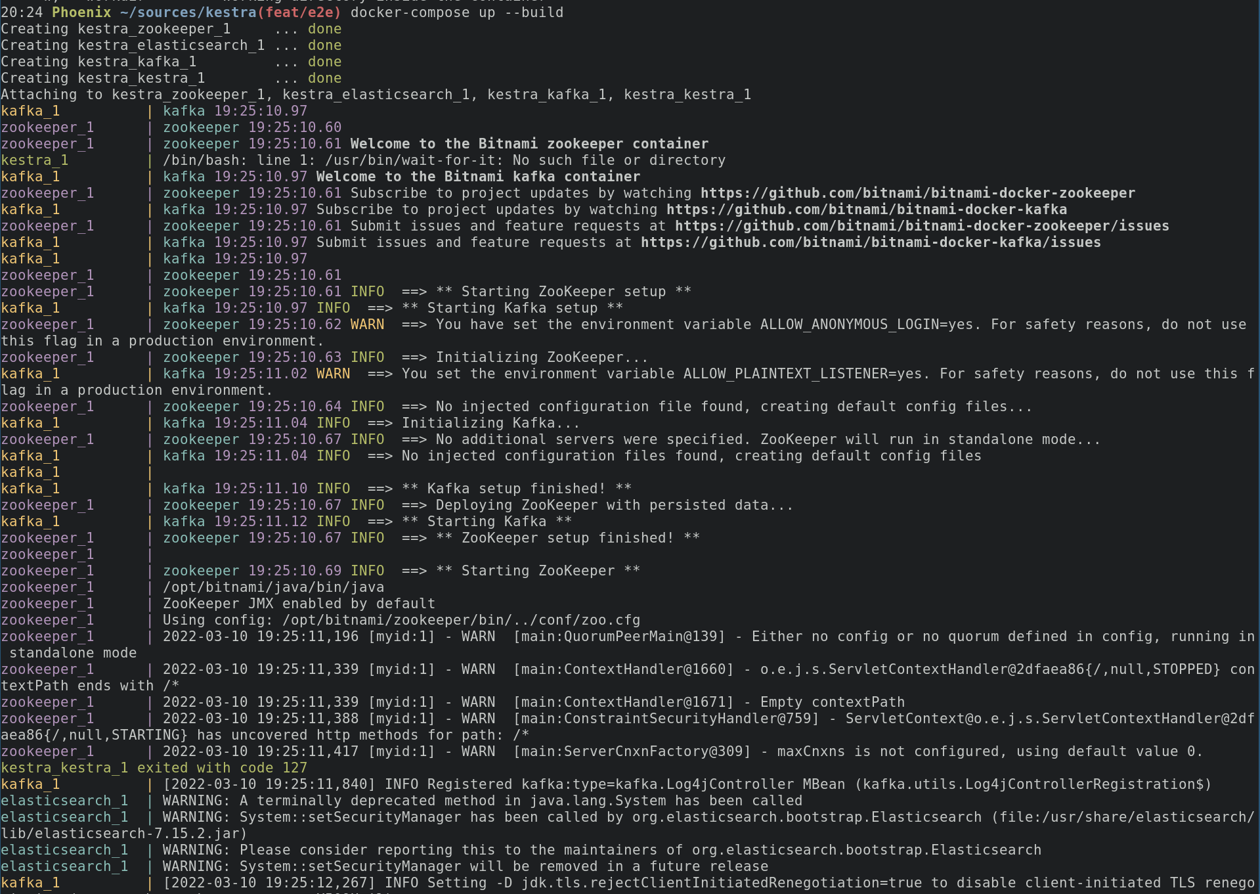Click the '/opt/bitnami/zookeeper/bin/../conf/zoo.cfg' config path
The image size is (1260, 894).
pyautogui.click(x=462, y=620)
